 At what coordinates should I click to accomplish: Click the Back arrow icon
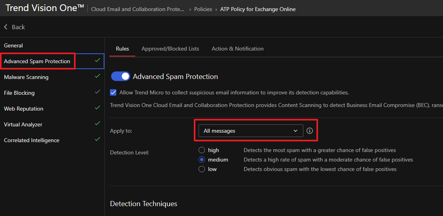click(6, 27)
